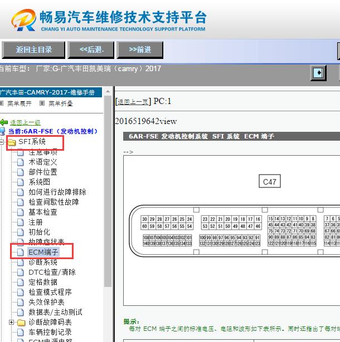Open the 系统图 page
This screenshot has height=342, width=340.
tap(40, 182)
